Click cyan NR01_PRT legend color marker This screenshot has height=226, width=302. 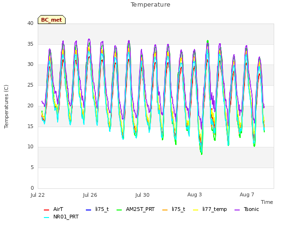pos(46,218)
